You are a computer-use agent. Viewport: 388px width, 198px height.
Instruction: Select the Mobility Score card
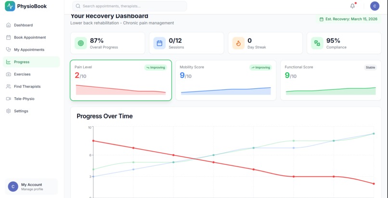pyautogui.click(x=226, y=80)
